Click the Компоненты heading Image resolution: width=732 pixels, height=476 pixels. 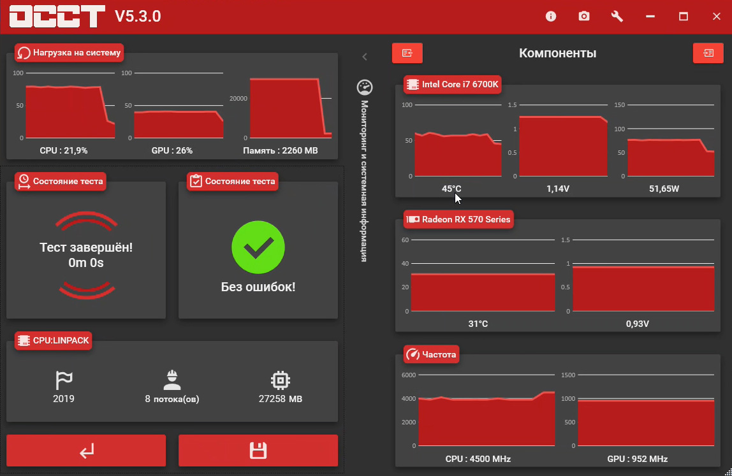557,53
